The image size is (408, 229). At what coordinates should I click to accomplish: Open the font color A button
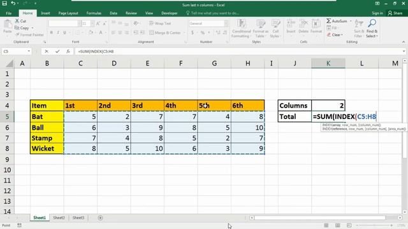click(101, 32)
